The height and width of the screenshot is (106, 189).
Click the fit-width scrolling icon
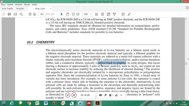pyautogui.click(x=97, y=14)
